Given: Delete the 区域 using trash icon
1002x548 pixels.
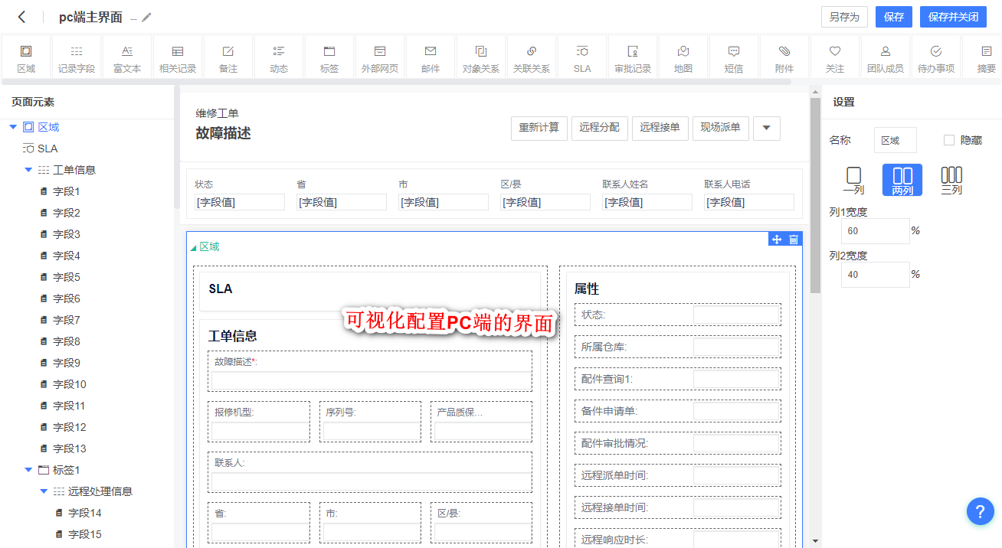Looking at the screenshot, I should coord(794,240).
